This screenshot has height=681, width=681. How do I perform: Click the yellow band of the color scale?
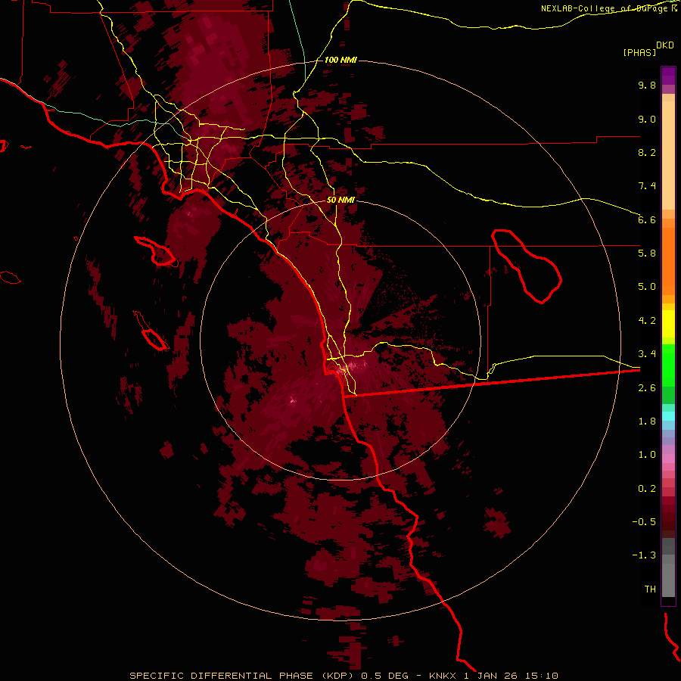(x=668, y=324)
